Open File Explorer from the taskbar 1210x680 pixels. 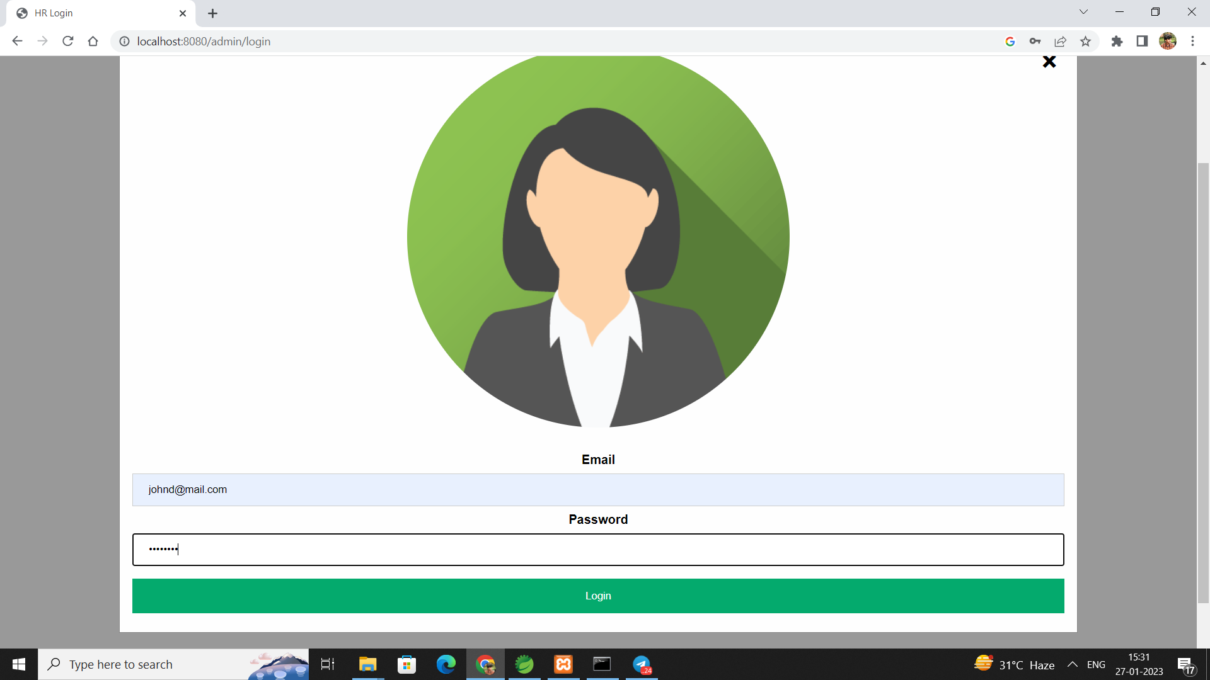(x=367, y=664)
